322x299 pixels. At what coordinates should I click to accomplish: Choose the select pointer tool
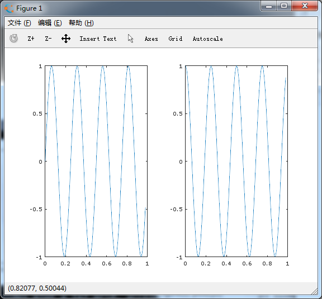click(131, 39)
